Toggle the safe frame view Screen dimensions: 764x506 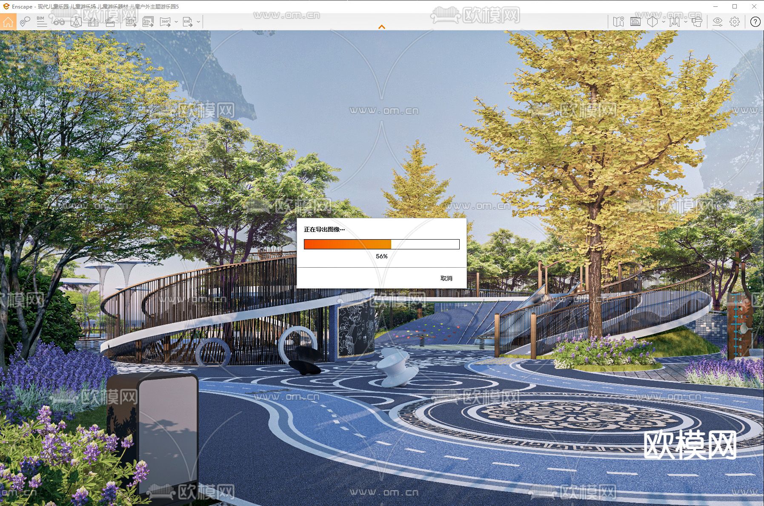(x=635, y=22)
